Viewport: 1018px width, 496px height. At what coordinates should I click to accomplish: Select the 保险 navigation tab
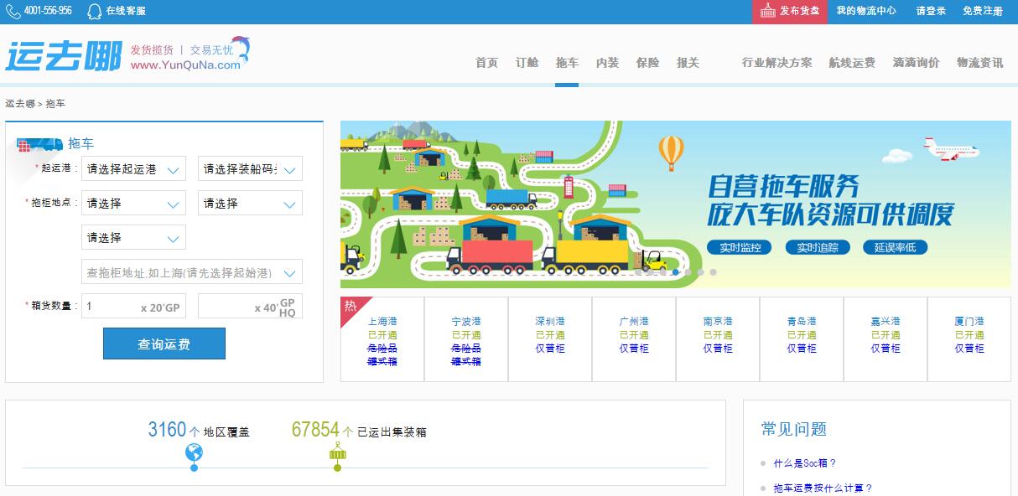[647, 63]
